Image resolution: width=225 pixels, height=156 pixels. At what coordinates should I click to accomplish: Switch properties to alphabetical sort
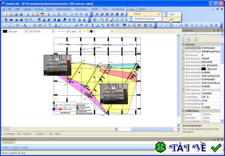click(x=189, y=39)
